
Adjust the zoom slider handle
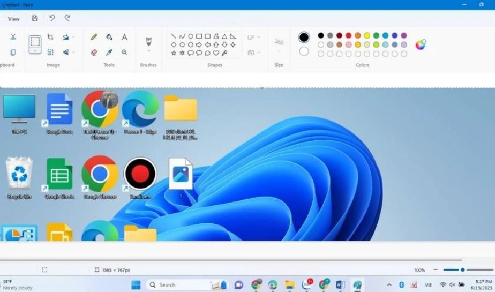(462, 270)
